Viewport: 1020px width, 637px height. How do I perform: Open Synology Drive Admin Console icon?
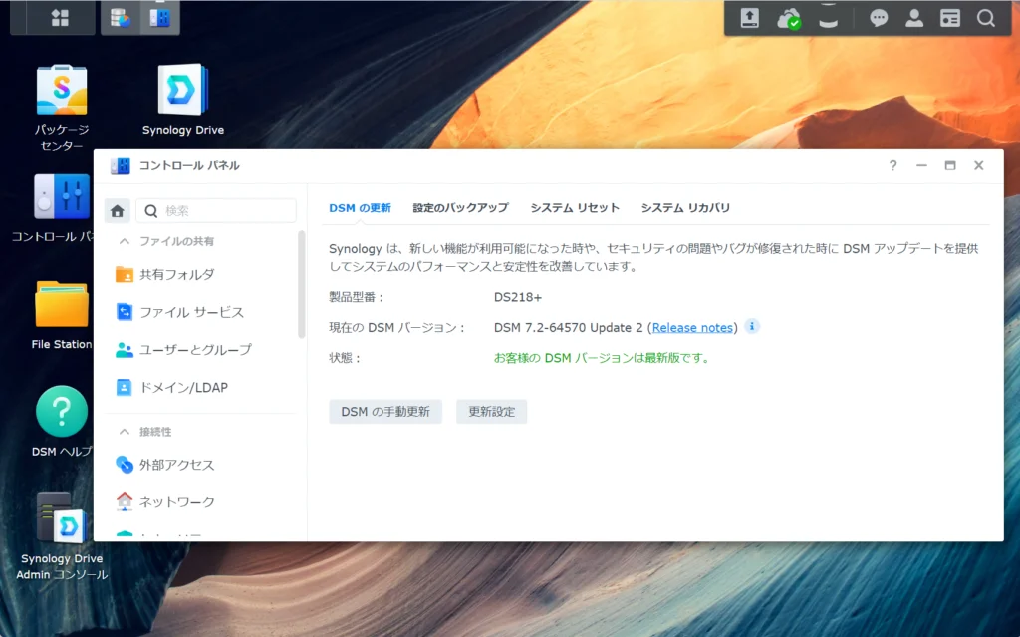62,516
